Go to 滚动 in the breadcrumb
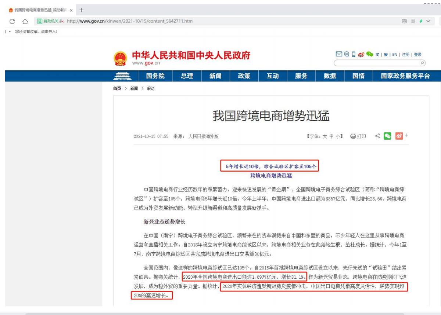The height and width of the screenshot is (315, 441). click(x=151, y=88)
